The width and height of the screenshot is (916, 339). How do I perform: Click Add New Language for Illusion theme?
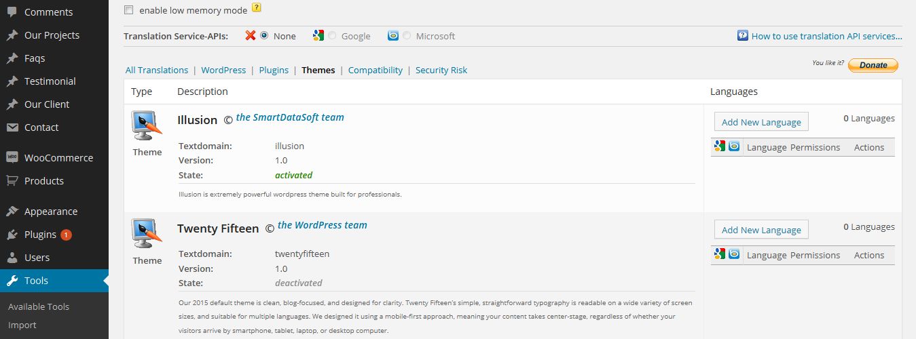[x=761, y=122]
